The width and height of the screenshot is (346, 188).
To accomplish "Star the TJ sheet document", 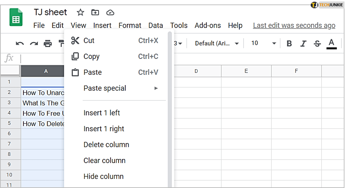I will click(80, 13).
